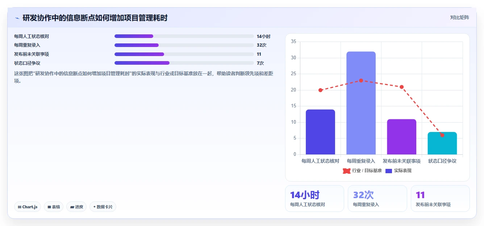
Task: Click the 状态口径争议 progress bar
Action: click(x=184, y=63)
